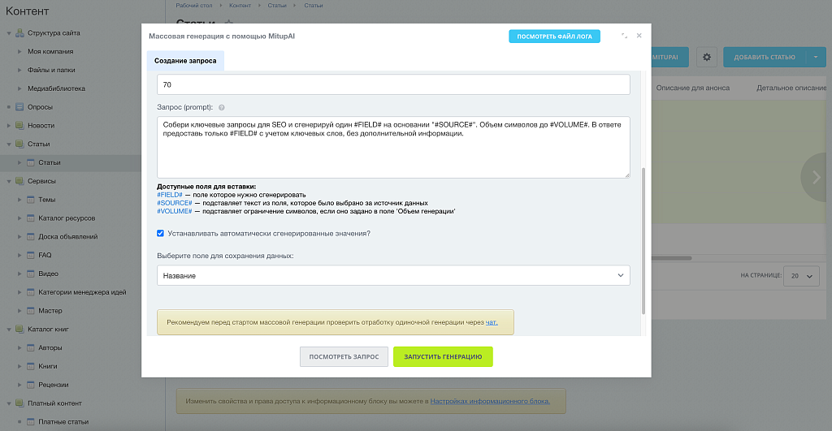Open the Добавить статью dropdown arrow
The height and width of the screenshot is (431, 832).
pos(815,57)
